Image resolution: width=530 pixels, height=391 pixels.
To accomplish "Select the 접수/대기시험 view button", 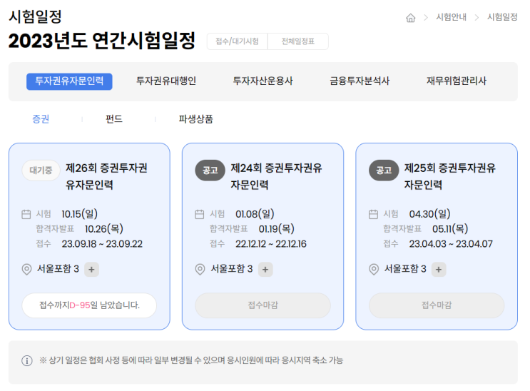I will (238, 41).
